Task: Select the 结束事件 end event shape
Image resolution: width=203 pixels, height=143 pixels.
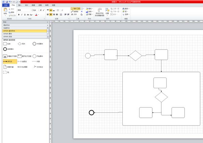Action: (x=5, y=49)
